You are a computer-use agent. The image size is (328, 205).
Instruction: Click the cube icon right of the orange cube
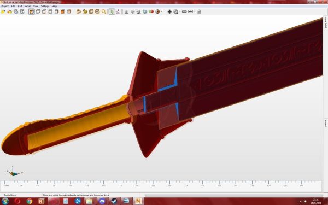coord(69,11)
